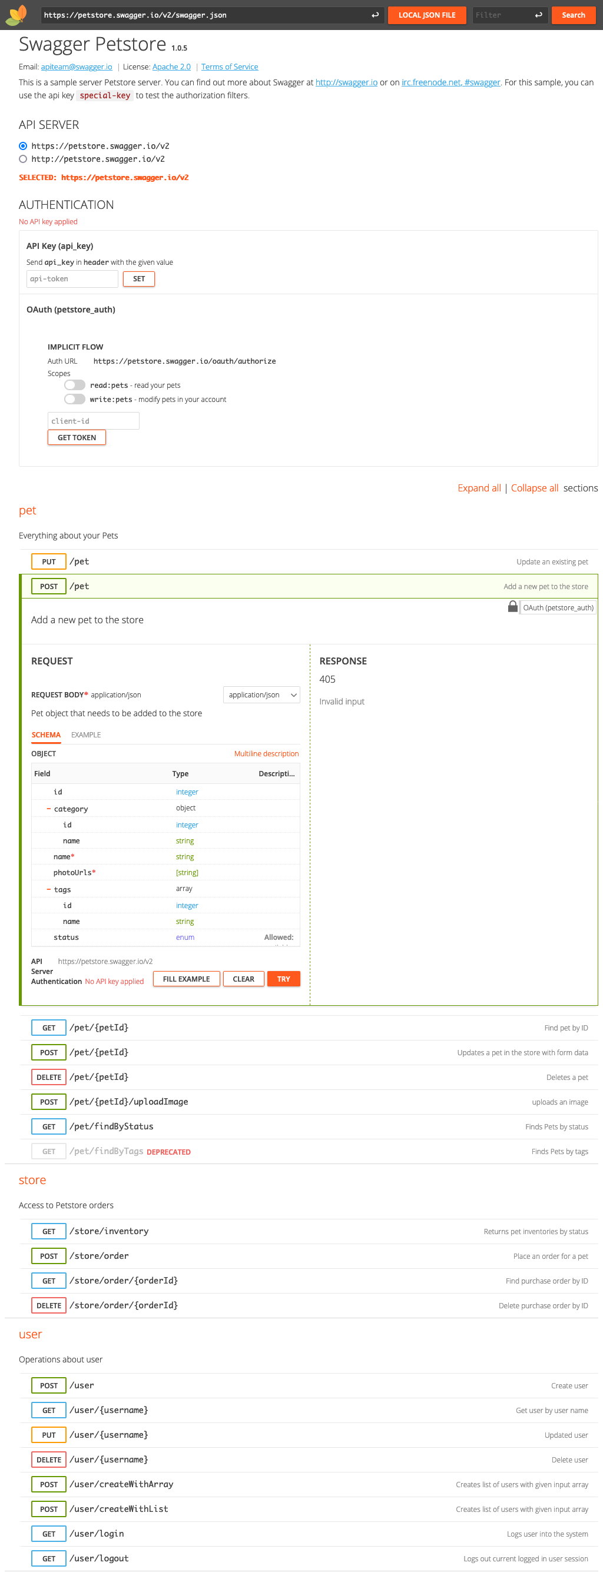Switch to the EXAMPLE tab
This screenshot has width=603, height=1589.
click(x=86, y=734)
